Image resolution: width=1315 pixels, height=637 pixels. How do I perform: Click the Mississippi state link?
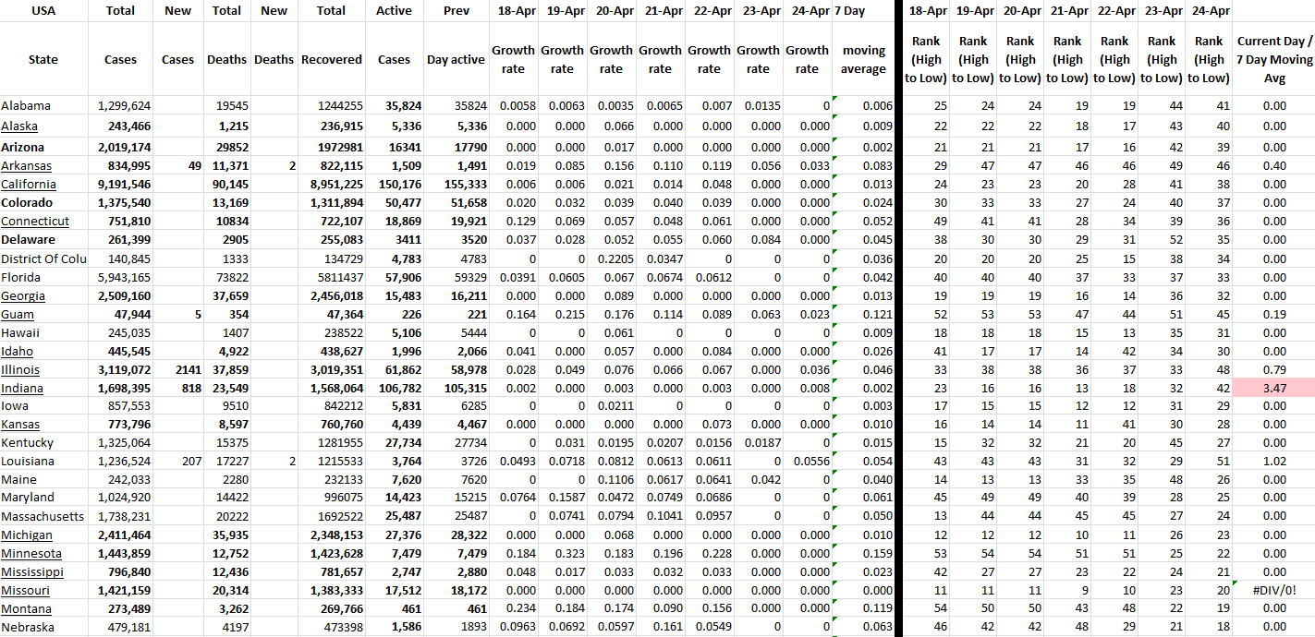click(x=32, y=572)
